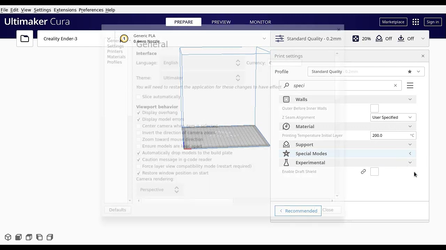Click Printing Temperature Initial Layer field

pyautogui.click(x=393, y=135)
